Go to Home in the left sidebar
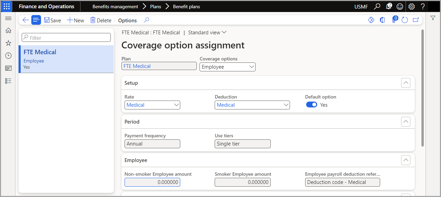441x197 pixels. 8,31
